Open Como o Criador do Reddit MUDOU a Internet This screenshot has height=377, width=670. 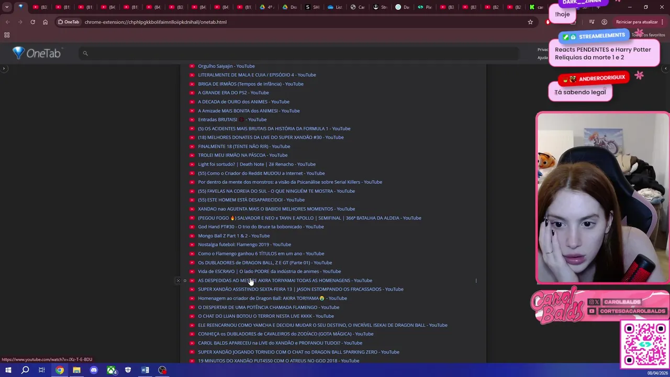pyautogui.click(x=261, y=173)
